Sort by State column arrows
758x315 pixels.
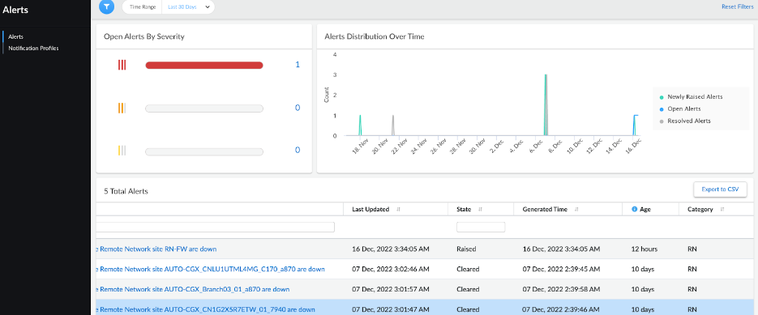tap(481, 209)
